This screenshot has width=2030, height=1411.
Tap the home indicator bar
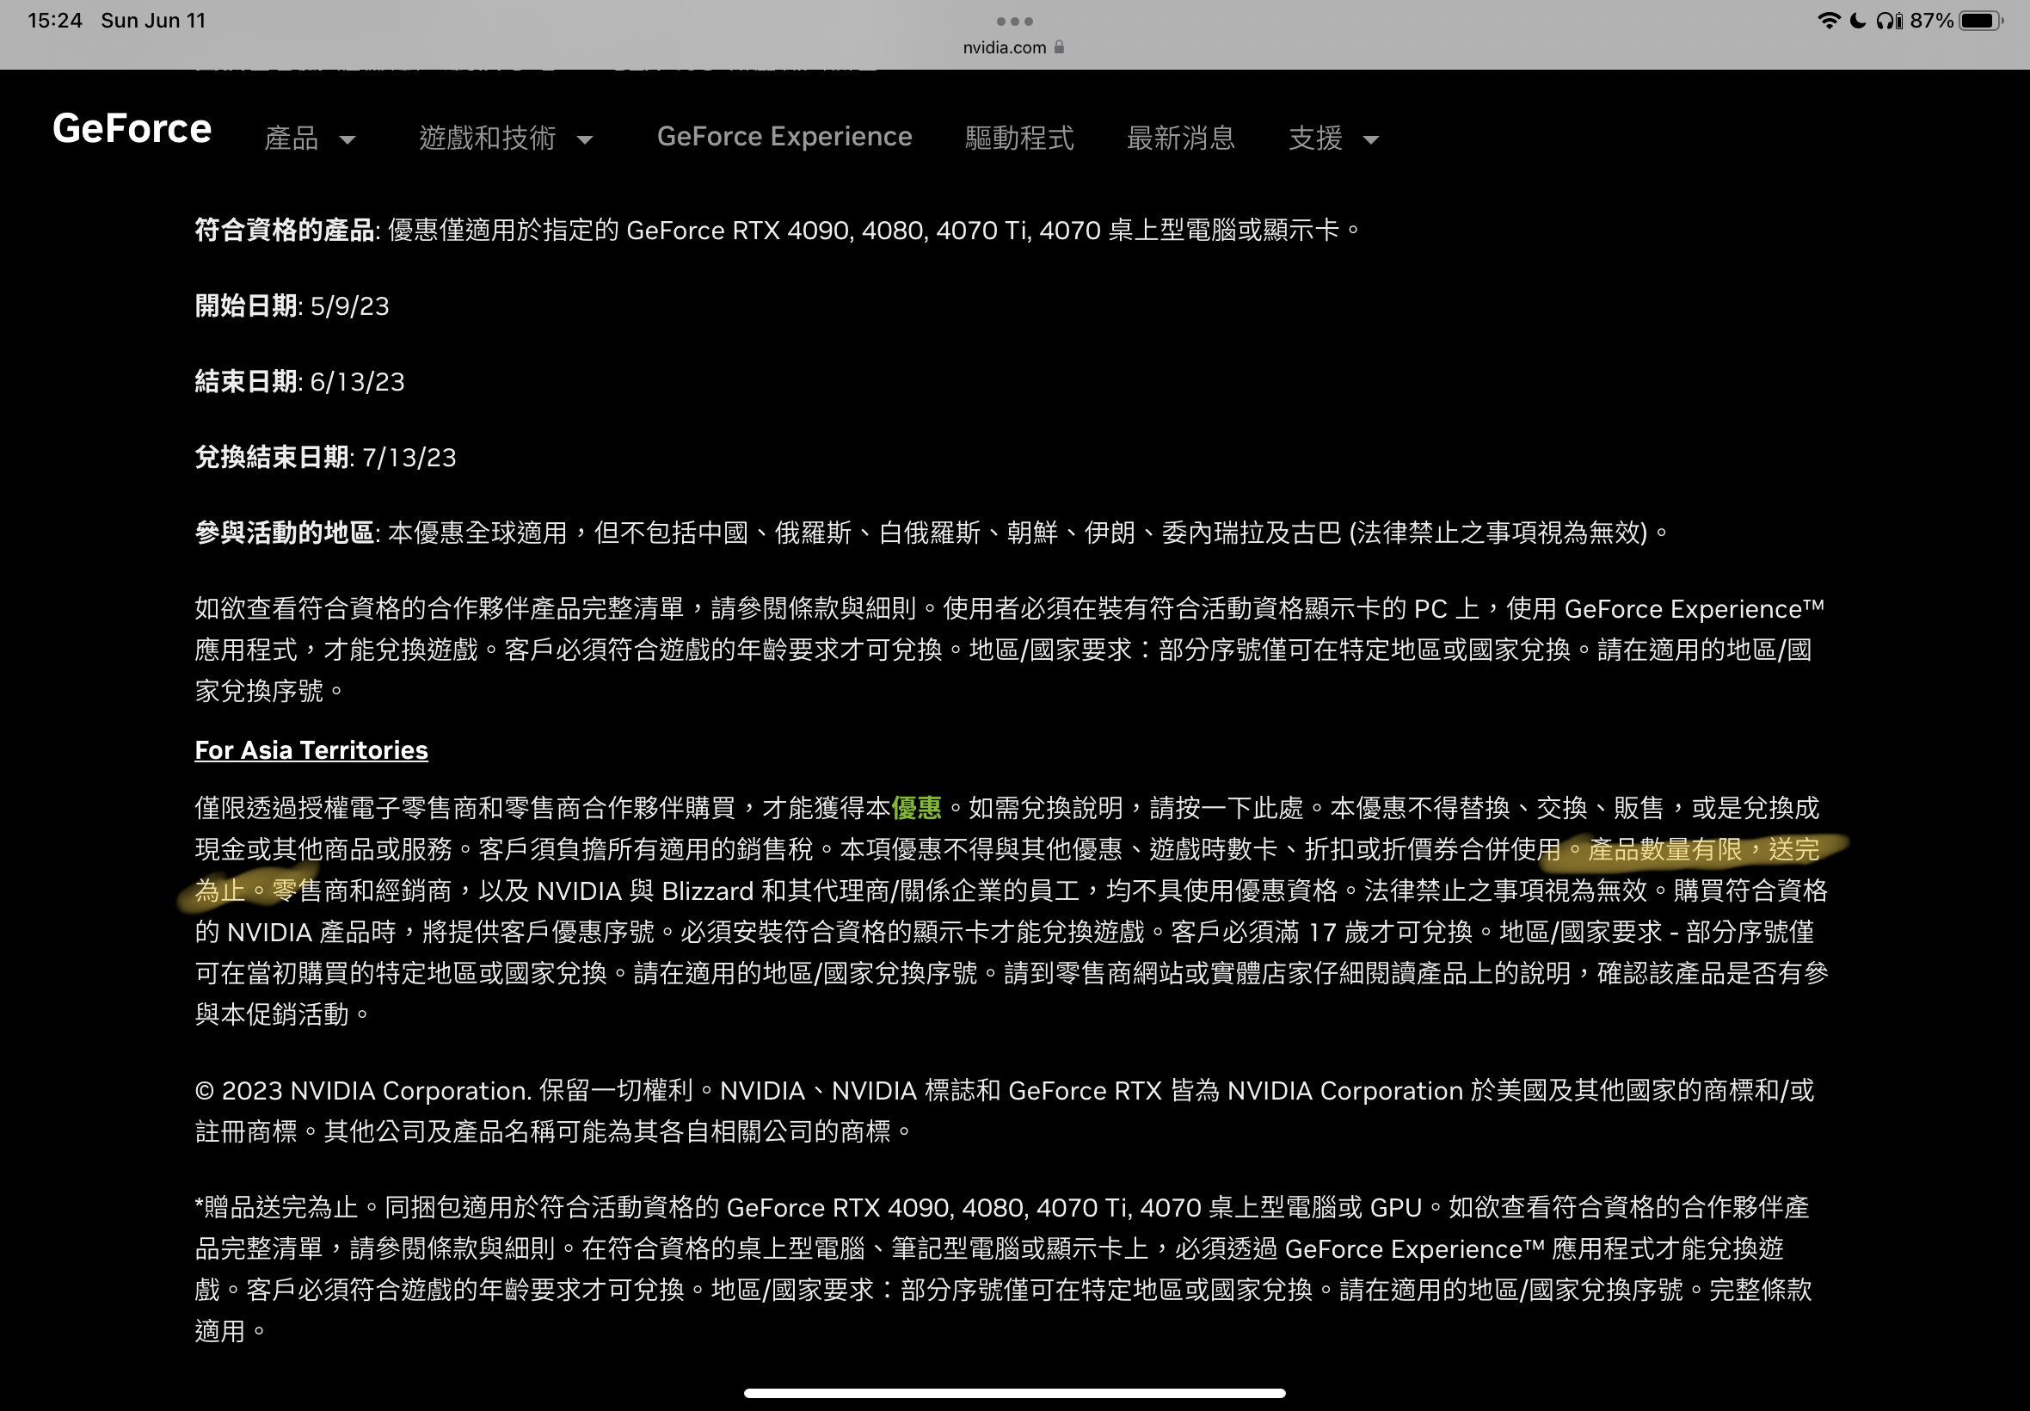(x=1014, y=1392)
